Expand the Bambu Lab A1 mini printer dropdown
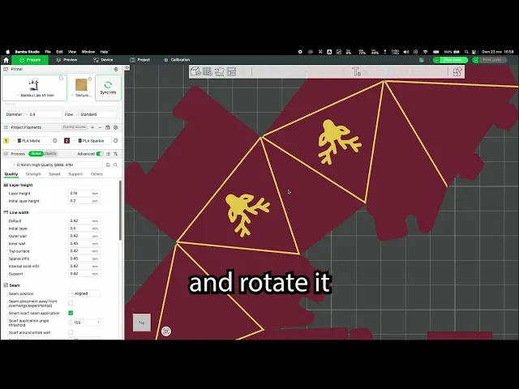Image resolution: width=519 pixels, height=389 pixels. 35,96
